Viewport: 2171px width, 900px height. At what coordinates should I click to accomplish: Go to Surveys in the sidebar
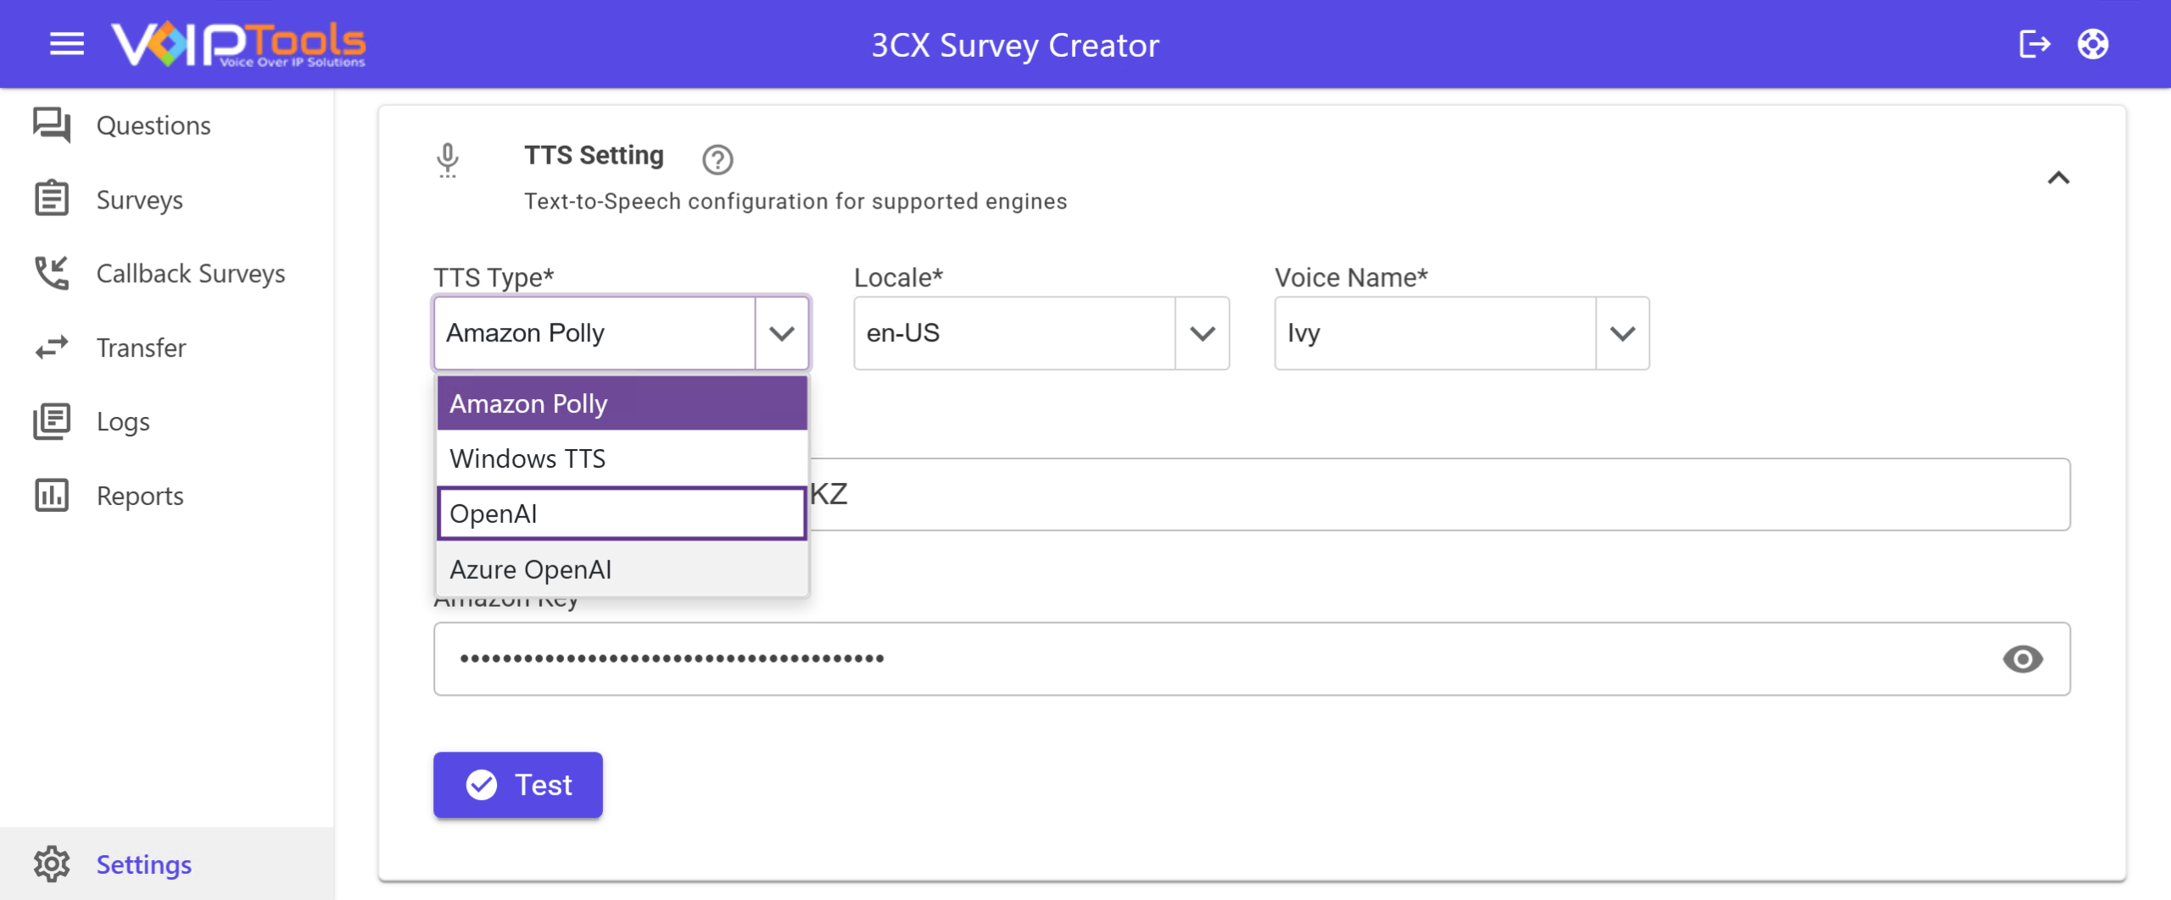[139, 200]
